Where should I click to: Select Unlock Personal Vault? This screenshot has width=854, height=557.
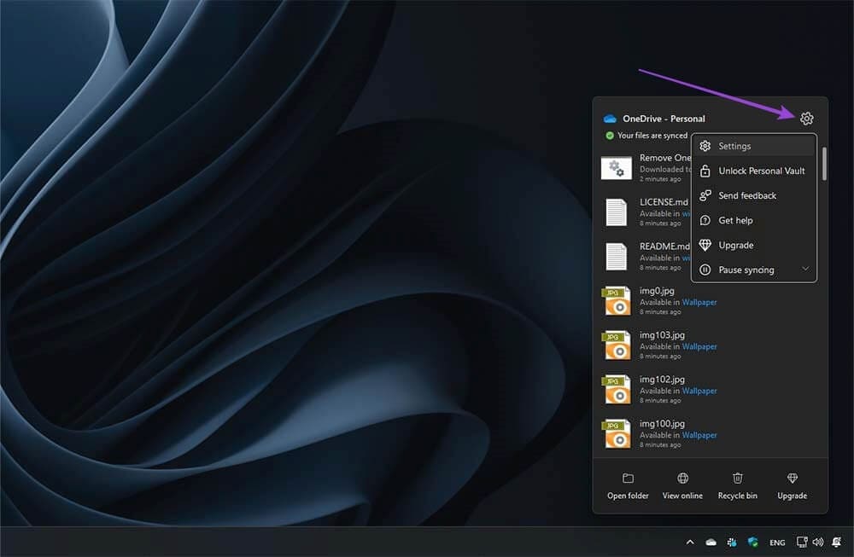(x=754, y=171)
